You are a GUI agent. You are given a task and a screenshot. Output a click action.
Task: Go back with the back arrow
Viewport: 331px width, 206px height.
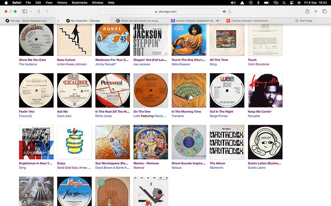pos(39,11)
